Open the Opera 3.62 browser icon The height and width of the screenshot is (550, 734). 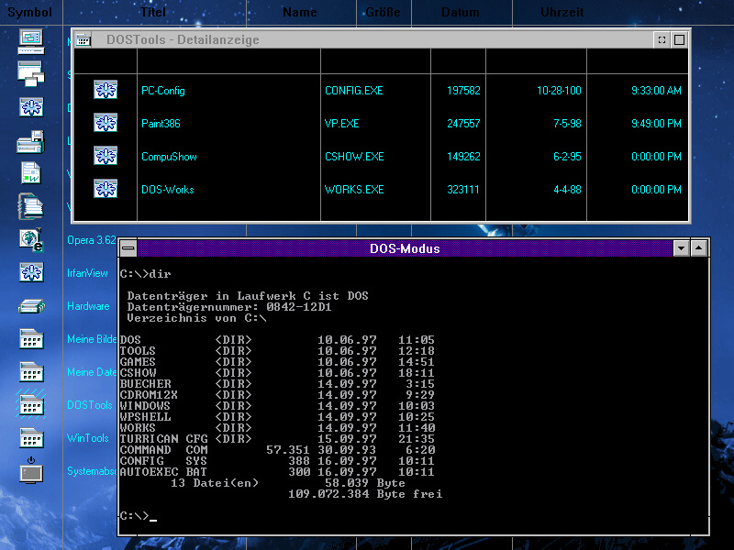[x=31, y=239]
